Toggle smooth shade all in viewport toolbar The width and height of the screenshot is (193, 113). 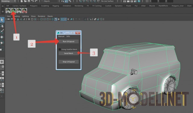[x=56, y=19]
